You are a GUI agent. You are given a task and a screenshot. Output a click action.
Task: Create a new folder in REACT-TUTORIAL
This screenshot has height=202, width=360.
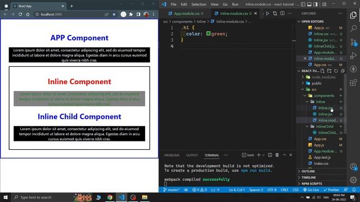329,71
